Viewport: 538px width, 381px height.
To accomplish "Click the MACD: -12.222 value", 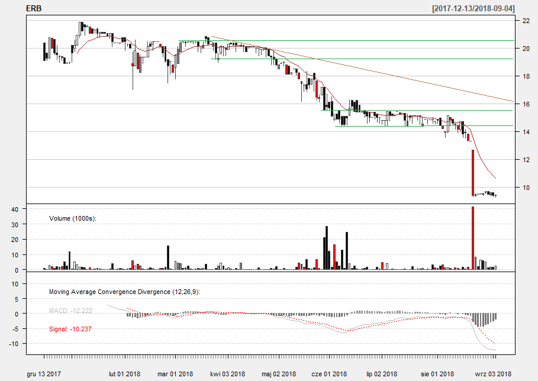I will [70, 311].
